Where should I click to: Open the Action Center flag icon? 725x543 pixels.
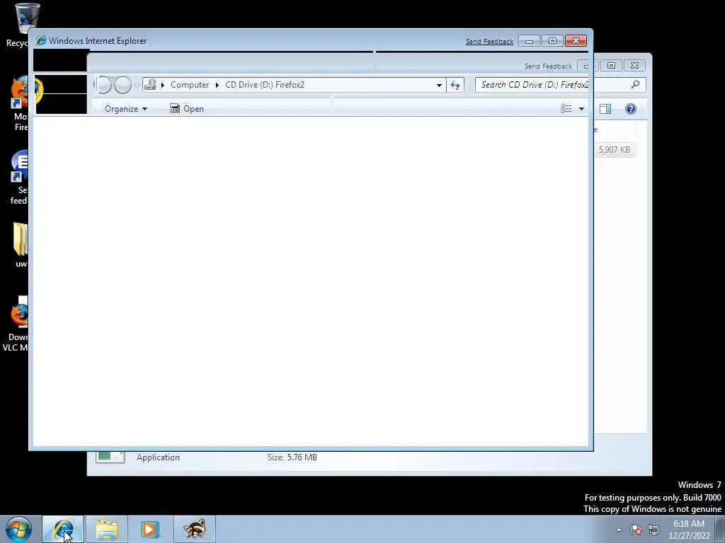point(636,530)
